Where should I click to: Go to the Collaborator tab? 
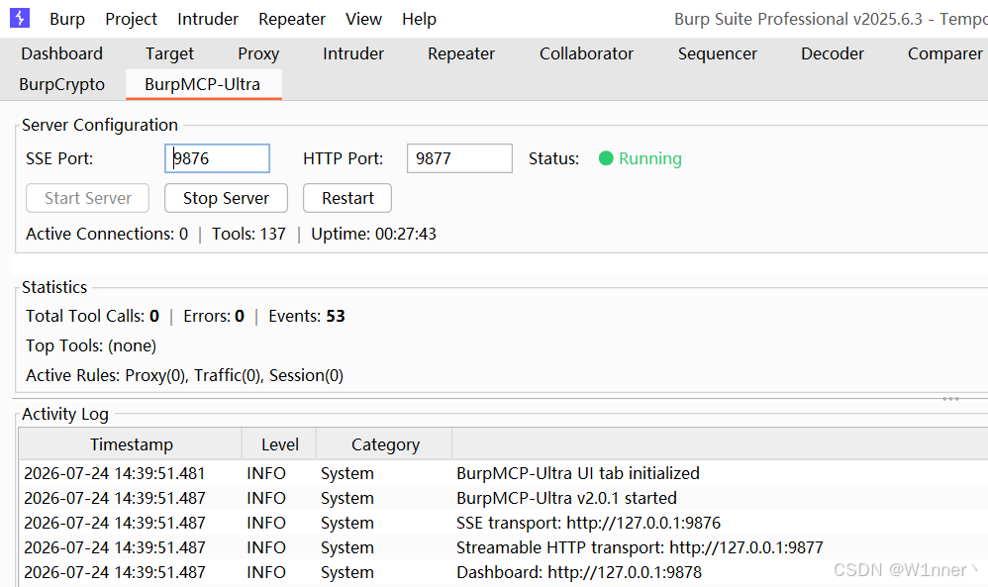tap(586, 53)
